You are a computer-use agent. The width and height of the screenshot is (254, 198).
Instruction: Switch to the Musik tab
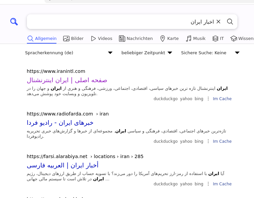click(x=196, y=39)
